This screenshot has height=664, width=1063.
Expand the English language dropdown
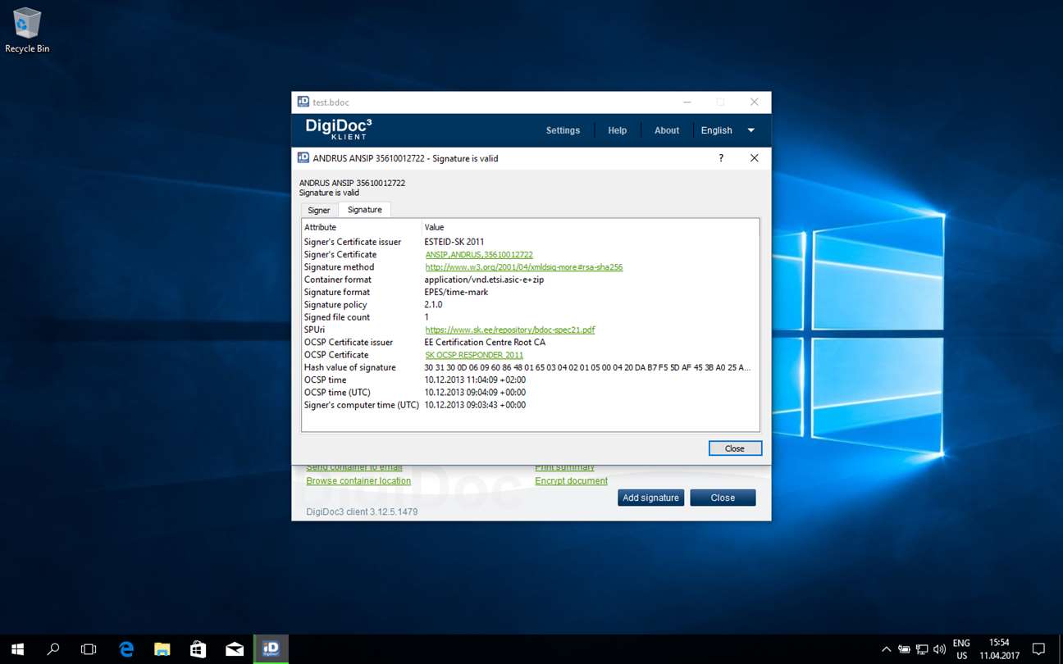(728, 130)
